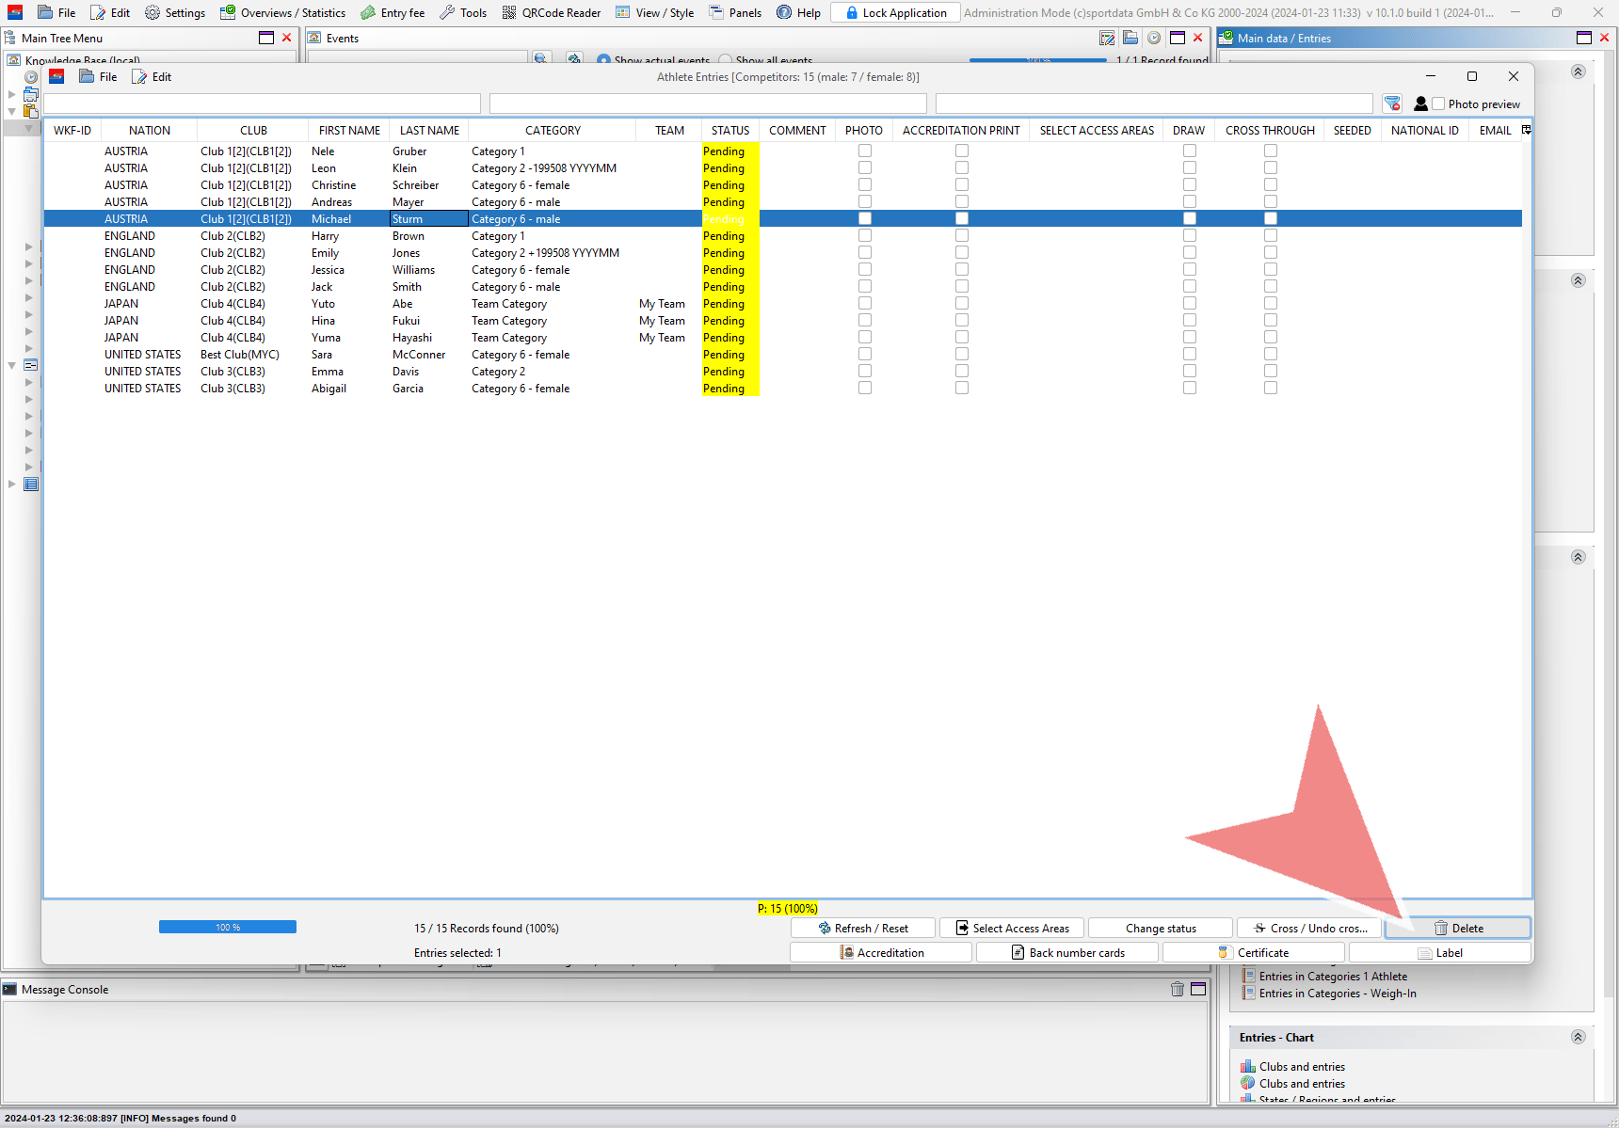
Task: Open Clubs and entries bar chart
Action: pyautogui.click(x=1302, y=1067)
